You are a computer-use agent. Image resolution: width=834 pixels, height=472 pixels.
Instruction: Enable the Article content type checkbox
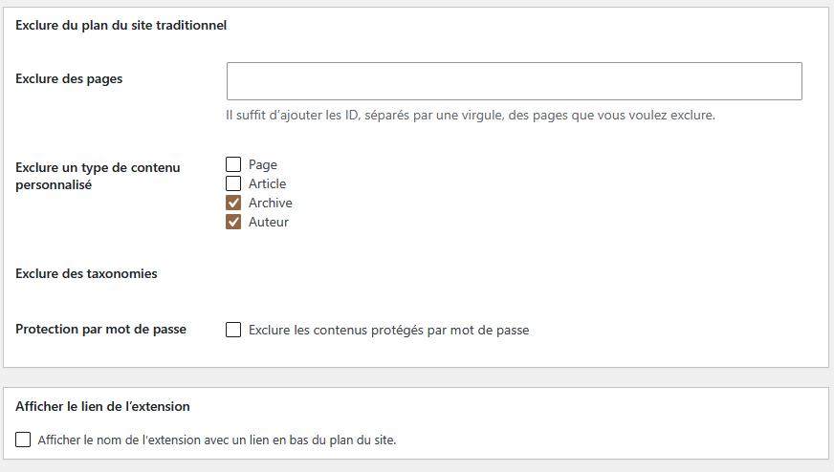click(x=233, y=183)
